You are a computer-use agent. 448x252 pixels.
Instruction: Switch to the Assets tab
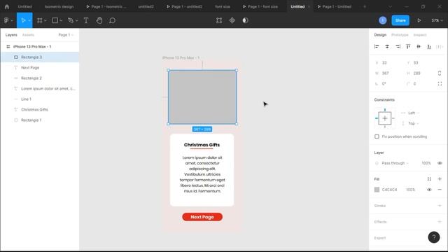tap(28, 35)
